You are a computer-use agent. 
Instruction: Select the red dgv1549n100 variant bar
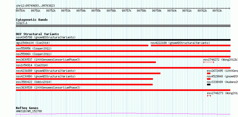point(82,45)
